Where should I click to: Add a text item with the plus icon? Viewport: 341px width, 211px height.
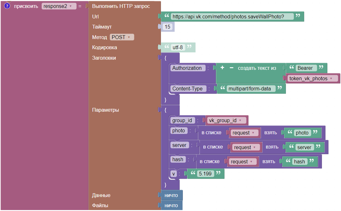click(222, 68)
